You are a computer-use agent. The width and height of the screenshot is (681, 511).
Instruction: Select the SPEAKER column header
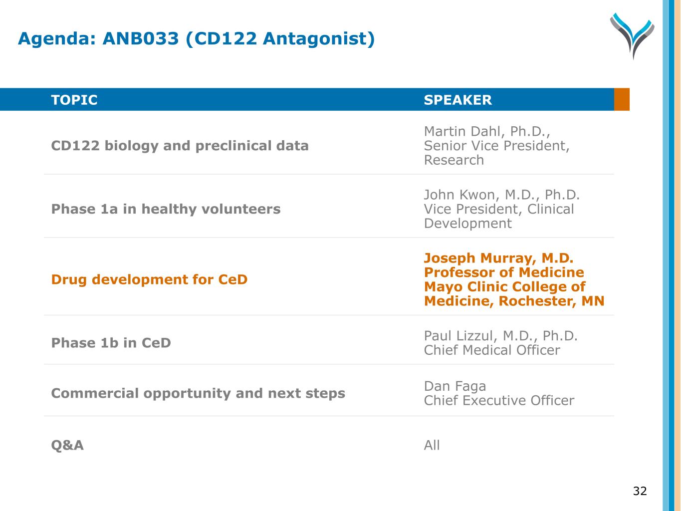pos(457,100)
